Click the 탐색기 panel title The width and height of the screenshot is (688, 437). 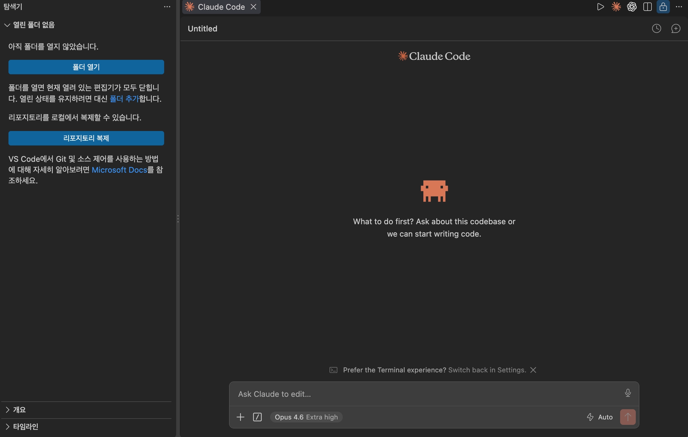[x=13, y=7]
